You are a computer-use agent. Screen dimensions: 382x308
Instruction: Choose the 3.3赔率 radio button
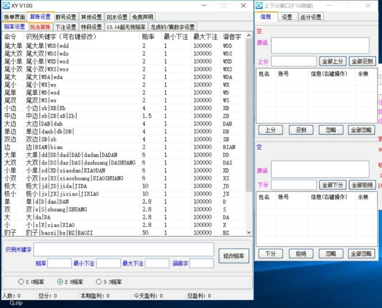coord(98,282)
